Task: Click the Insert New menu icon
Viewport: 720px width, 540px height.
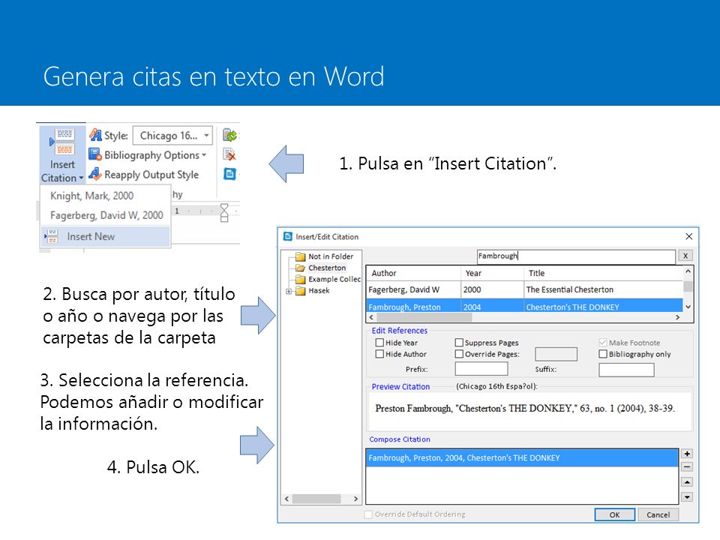Action: click(x=52, y=236)
